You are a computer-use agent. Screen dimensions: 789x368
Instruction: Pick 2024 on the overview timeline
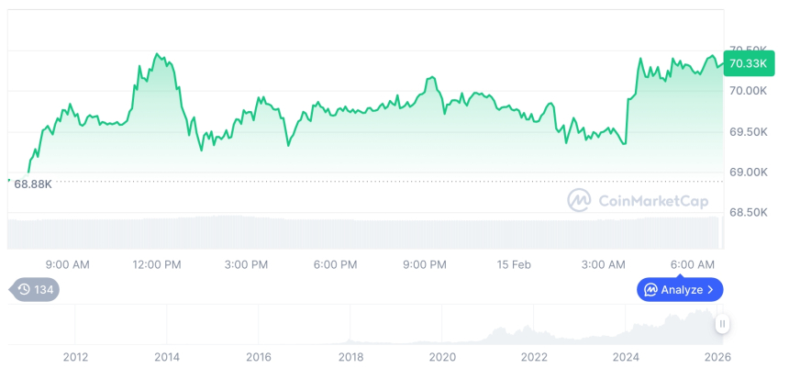[x=626, y=356]
